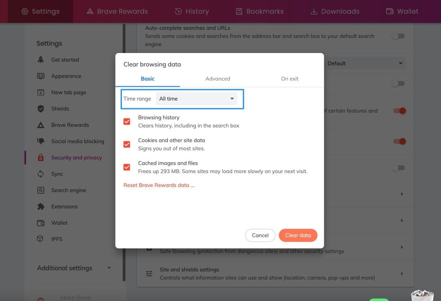Image resolution: width=441 pixels, height=301 pixels.
Task: Click Reset Brave Rewards data link
Action: coord(158,185)
